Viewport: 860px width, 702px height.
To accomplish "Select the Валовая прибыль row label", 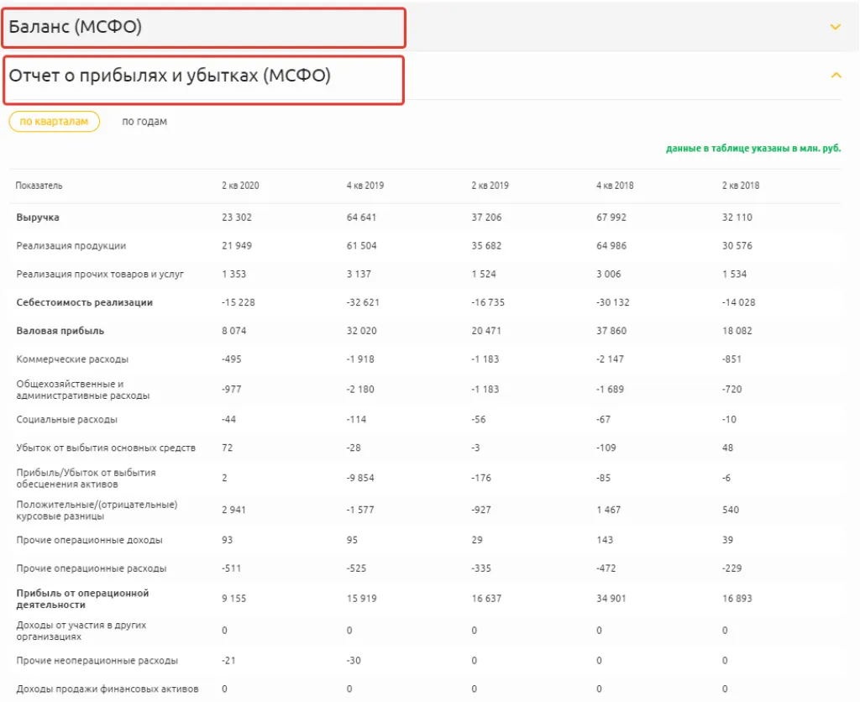I will 60,331.
